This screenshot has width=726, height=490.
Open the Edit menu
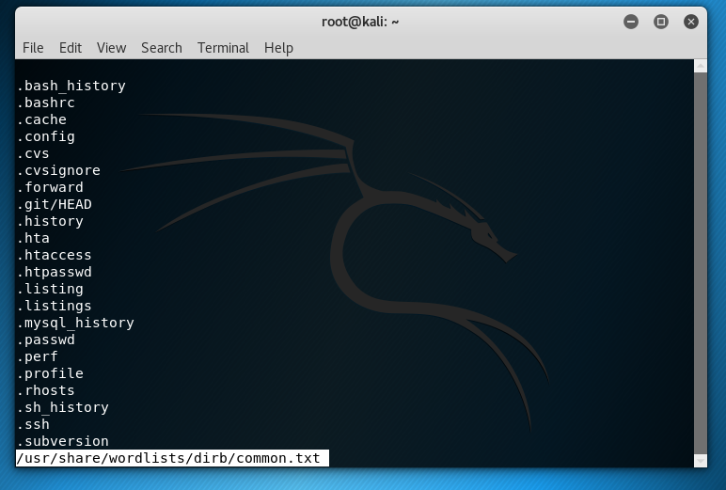click(71, 48)
